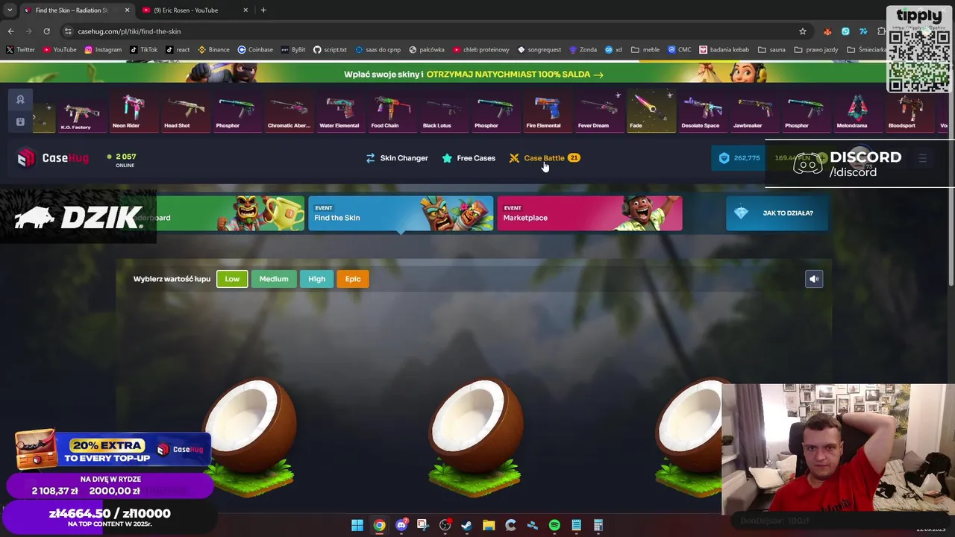This screenshot has height=537, width=955.
Task: Click the CaseHug logo
Action: coord(52,158)
